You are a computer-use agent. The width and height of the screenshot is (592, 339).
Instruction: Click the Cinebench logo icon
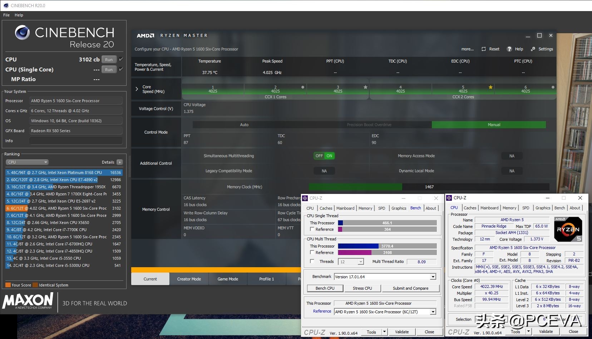[x=22, y=33]
